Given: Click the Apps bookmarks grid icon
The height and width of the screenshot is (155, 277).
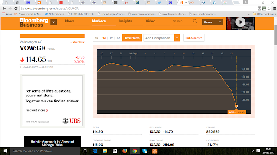Looking at the screenshot, I should [3, 14].
